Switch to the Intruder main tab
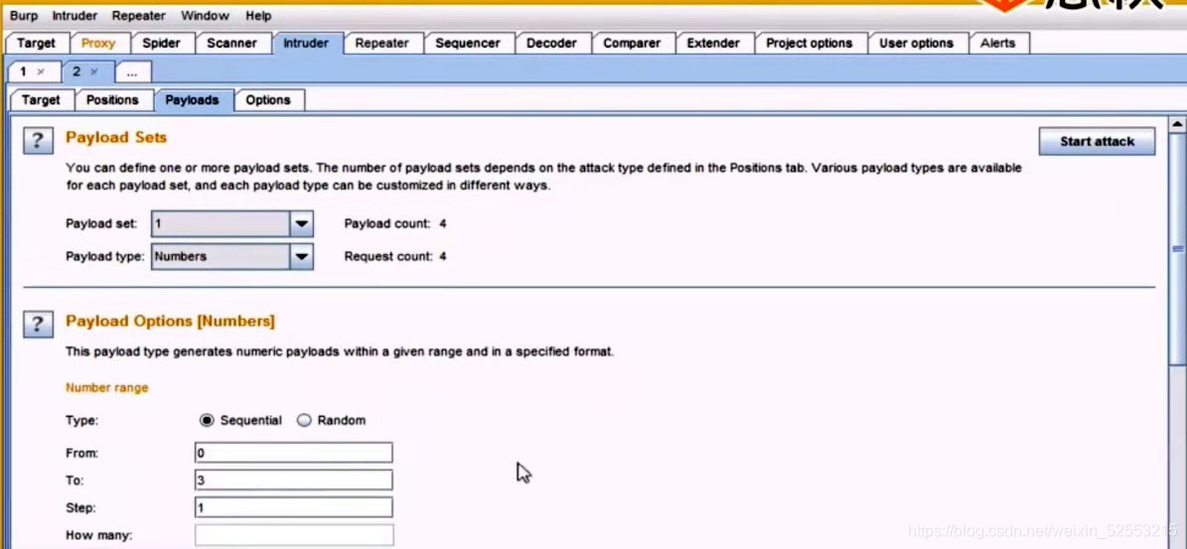 point(306,43)
